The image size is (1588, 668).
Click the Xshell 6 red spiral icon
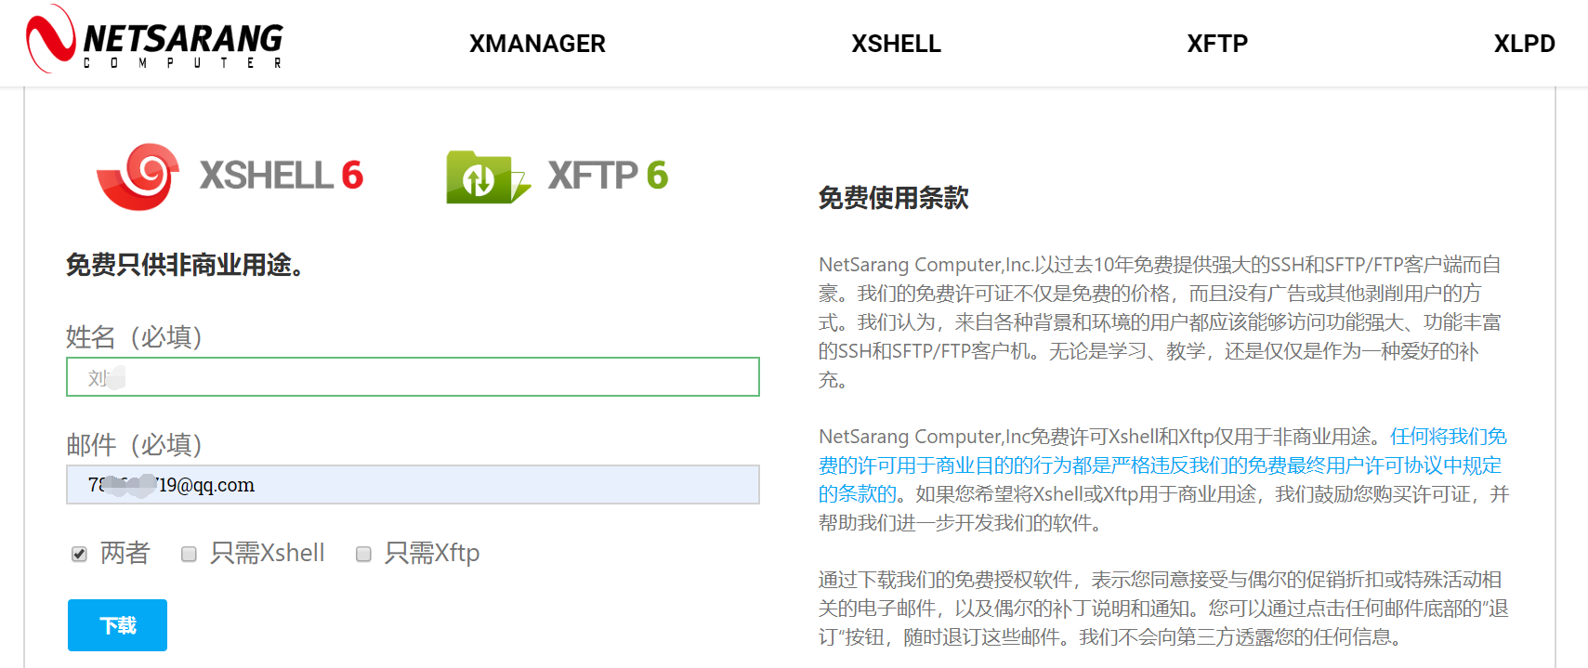pyautogui.click(x=138, y=177)
